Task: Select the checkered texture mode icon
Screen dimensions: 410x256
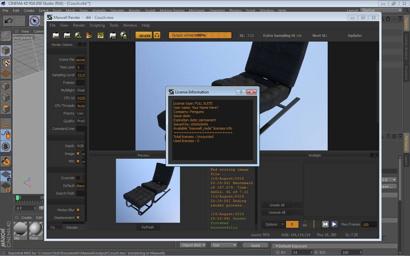Action: [6, 62]
